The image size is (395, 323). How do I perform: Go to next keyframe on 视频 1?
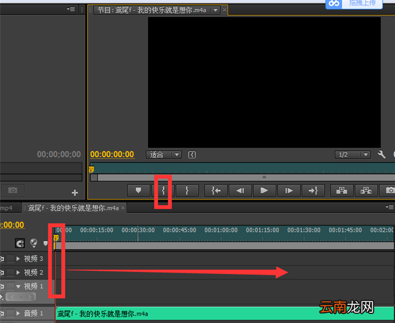(31, 297)
